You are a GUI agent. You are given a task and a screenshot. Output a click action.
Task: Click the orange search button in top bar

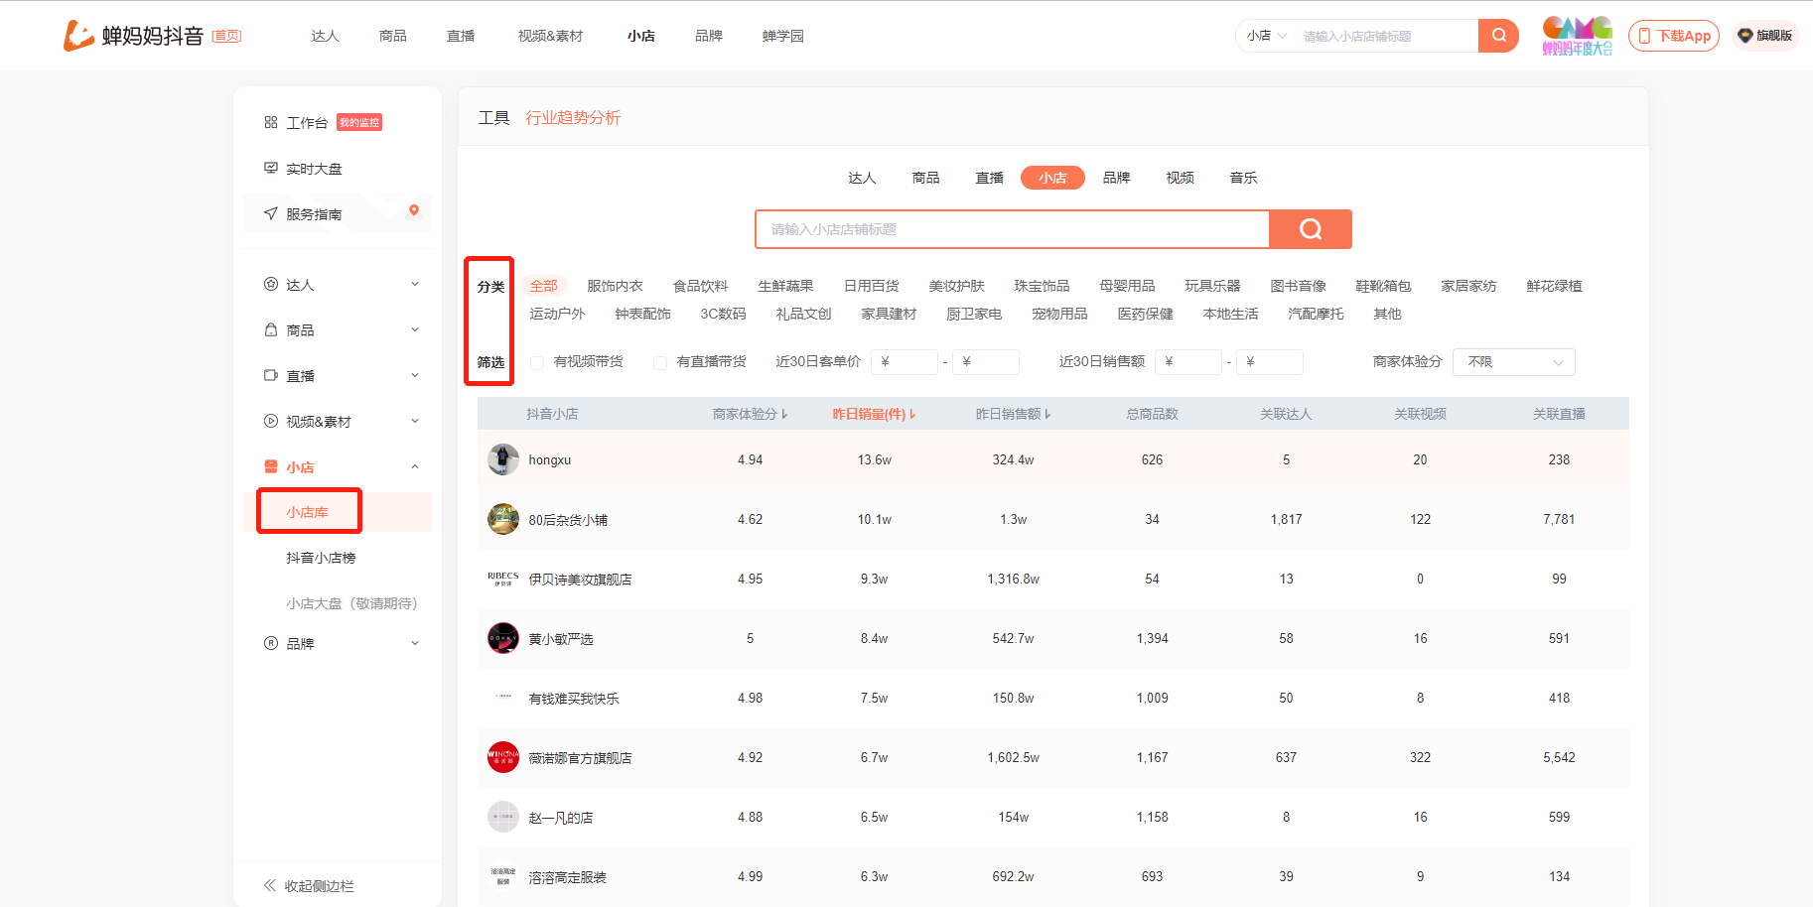1498,36
